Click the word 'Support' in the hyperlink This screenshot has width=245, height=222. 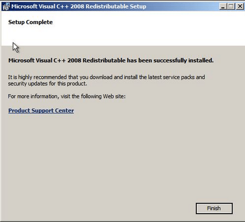point(42,110)
